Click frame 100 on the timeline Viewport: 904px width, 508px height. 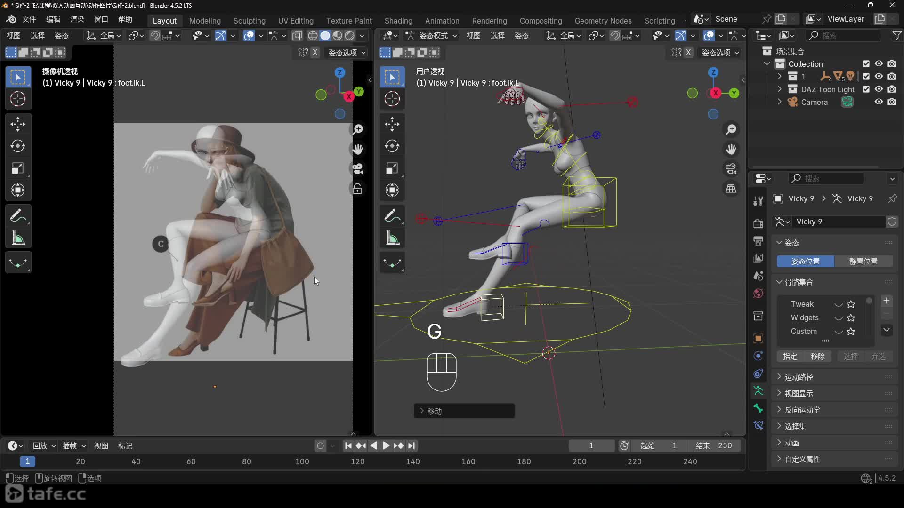click(x=302, y=461)
